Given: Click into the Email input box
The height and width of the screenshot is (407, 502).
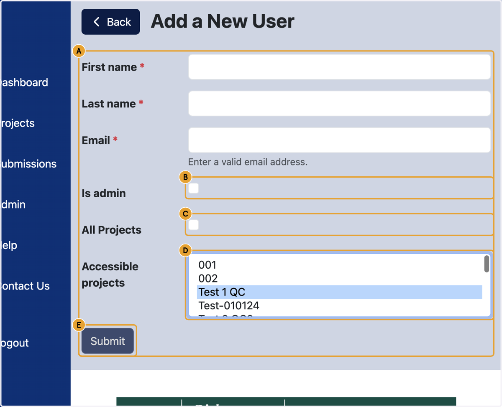Looking at the screenshot, I should click(x=339, y=140).
